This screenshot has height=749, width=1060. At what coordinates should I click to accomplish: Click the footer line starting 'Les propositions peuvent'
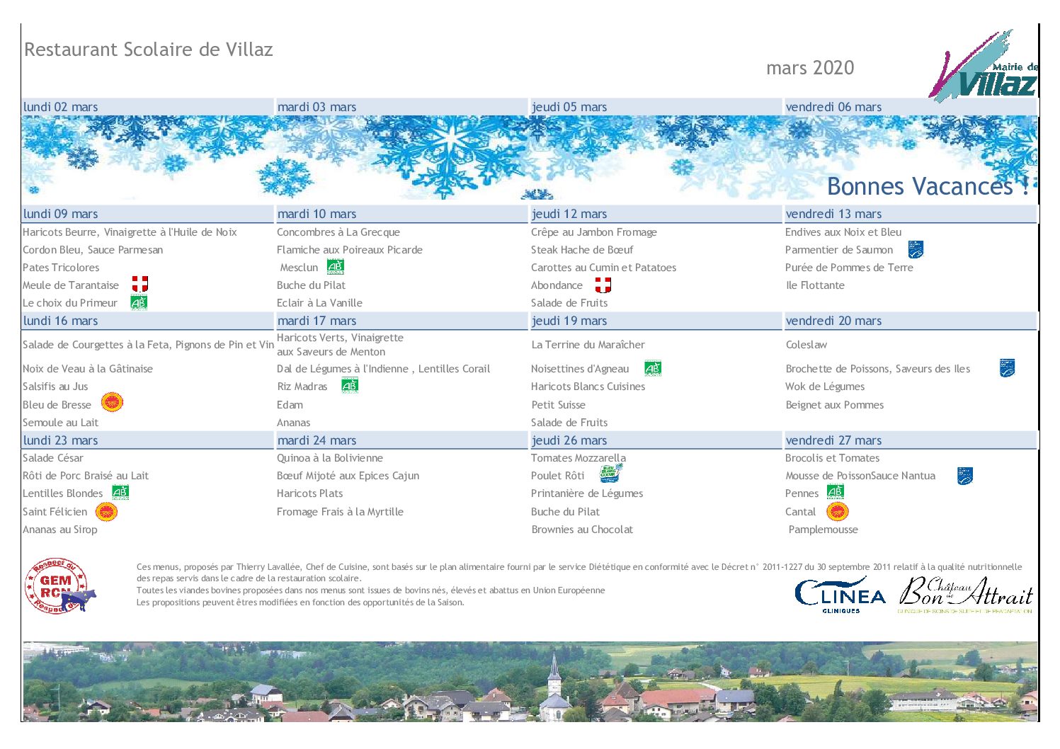pyautogui.click(x=300, y=602)
